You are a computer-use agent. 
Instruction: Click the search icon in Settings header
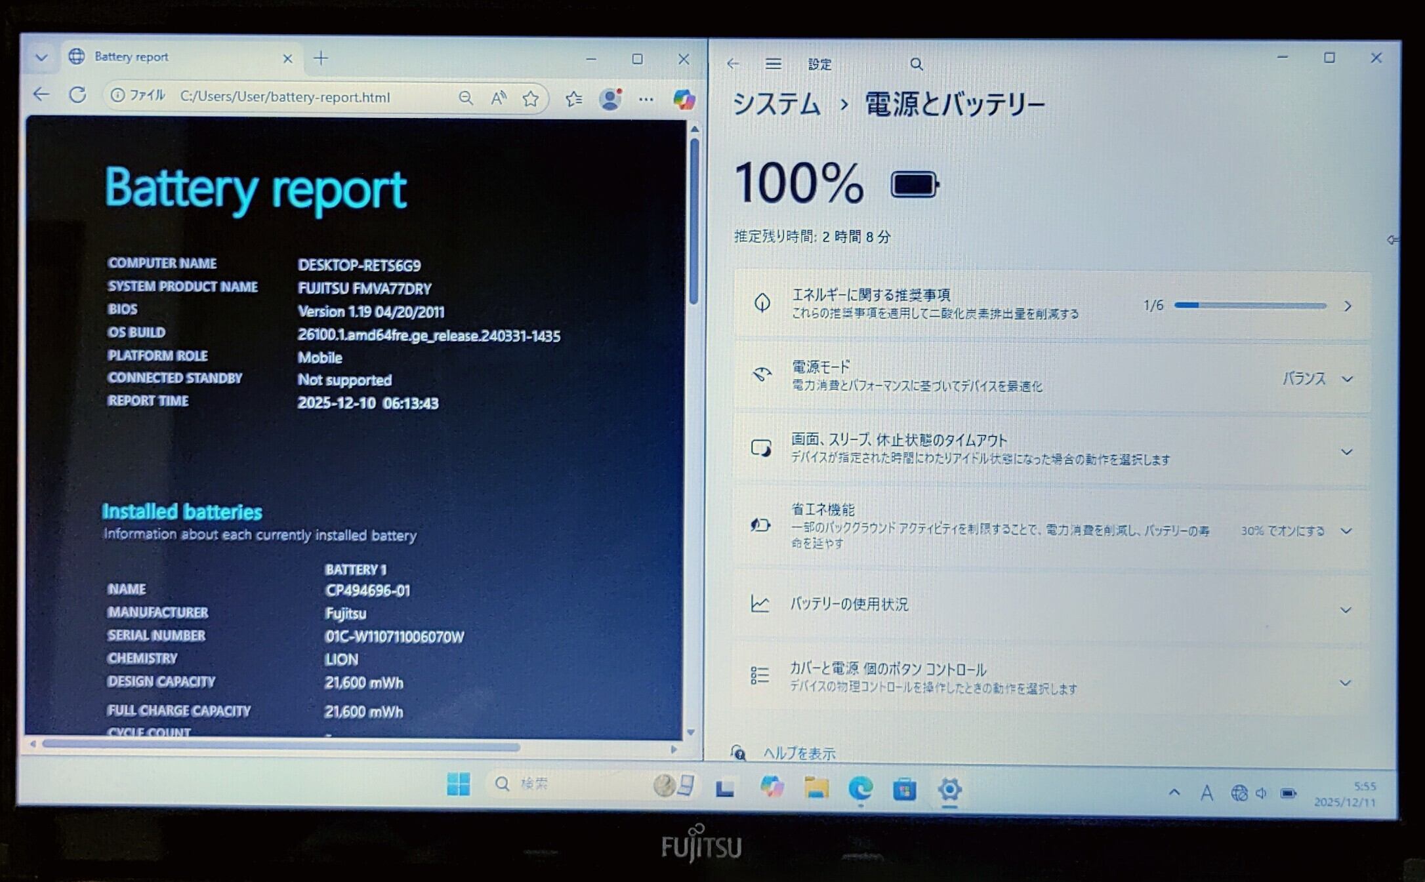916,64
